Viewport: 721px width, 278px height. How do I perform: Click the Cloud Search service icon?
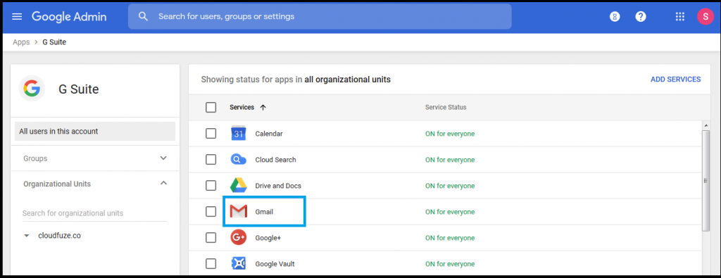tap(238, 160)
